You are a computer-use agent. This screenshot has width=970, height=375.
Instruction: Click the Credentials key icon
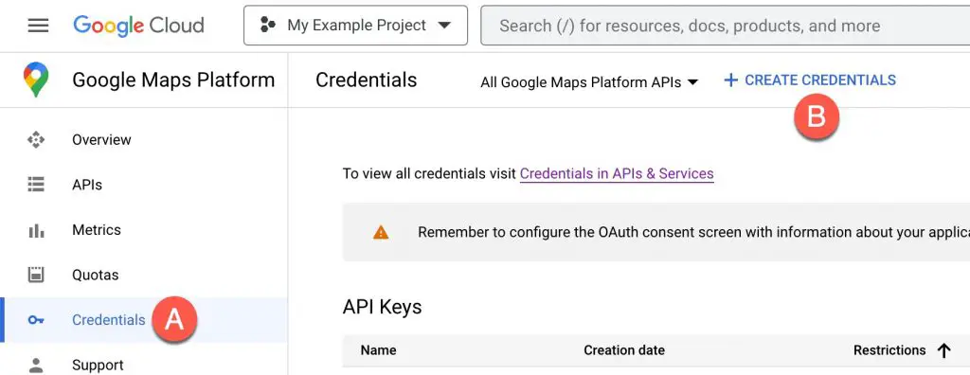36,320
